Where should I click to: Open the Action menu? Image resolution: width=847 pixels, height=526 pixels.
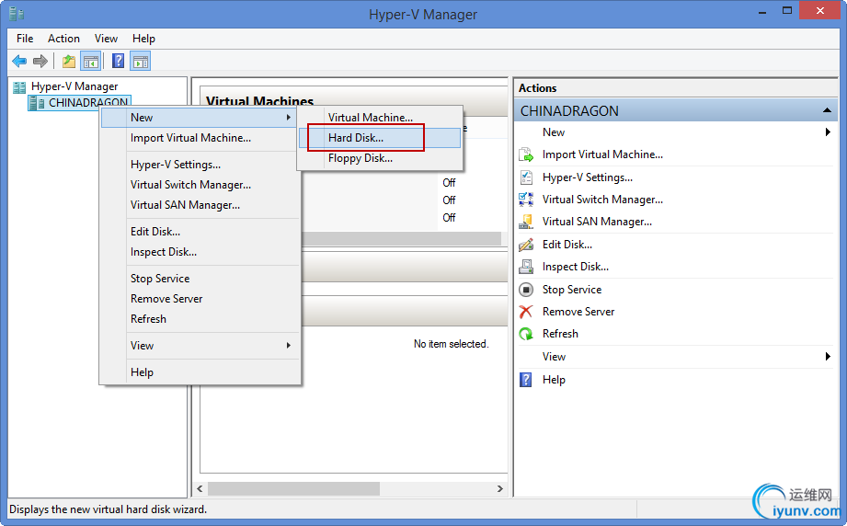(x=63, y=39)
